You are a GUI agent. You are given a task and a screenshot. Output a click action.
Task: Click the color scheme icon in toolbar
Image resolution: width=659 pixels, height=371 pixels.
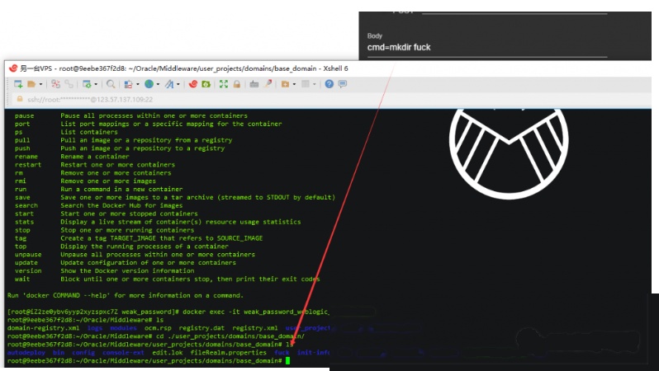[128, 84]
